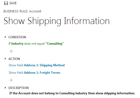Add a new condition with the plus icon
This screenshot has width=140, height=98.
click(11, 51)
